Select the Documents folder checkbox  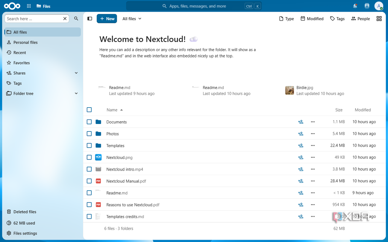pyautogui.click(x=89, y=122)
